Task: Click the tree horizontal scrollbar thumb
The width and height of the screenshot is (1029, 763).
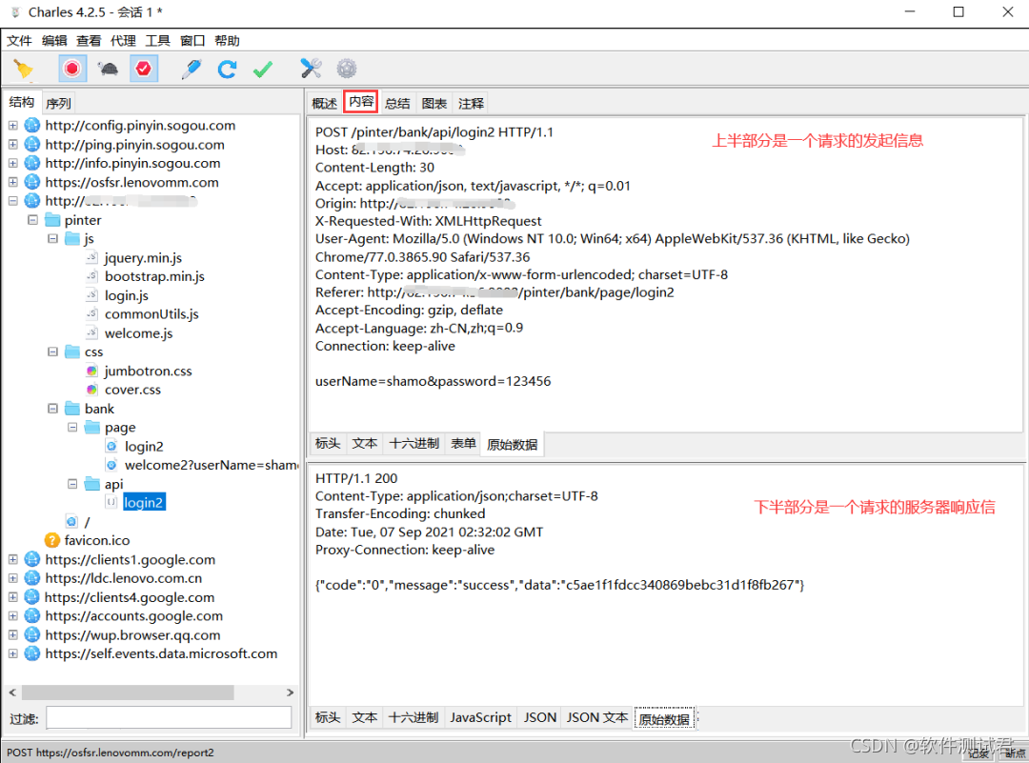Action: pyautogui.click(x=128, y=693)
